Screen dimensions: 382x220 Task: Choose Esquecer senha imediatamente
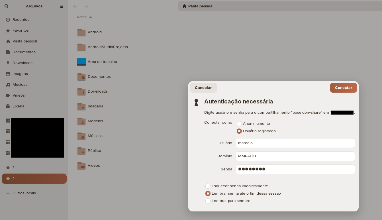tap(208, 186)
